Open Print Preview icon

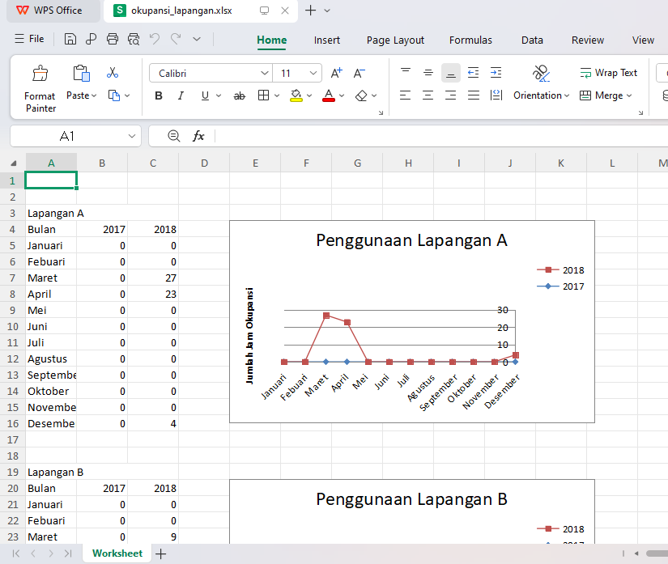pos(134,39)
